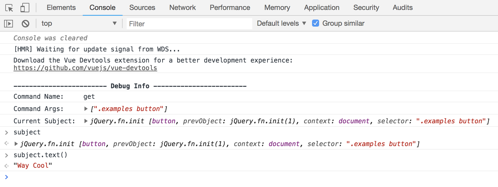Switch to the Elements tab

tap(61, 8)
